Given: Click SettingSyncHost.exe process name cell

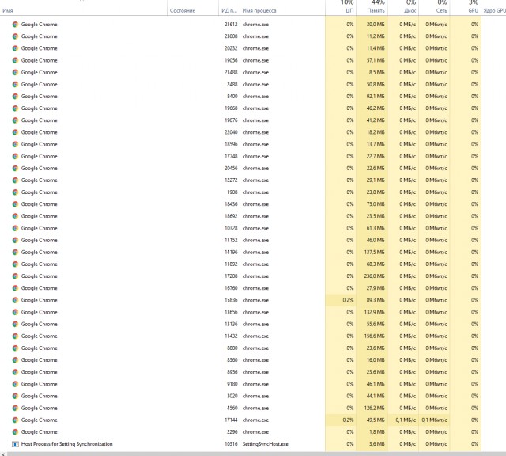Looking at the screenshot, I should click(x=266, y=444).
